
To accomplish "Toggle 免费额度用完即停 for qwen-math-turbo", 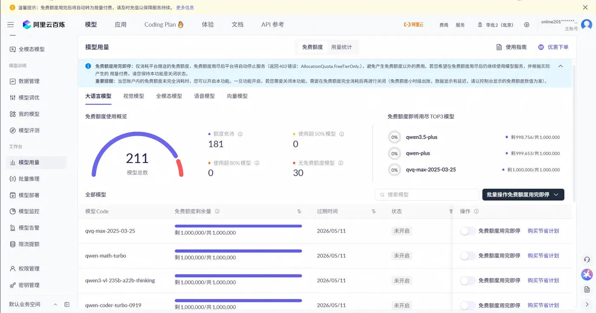I will click(x=468, y=256).
